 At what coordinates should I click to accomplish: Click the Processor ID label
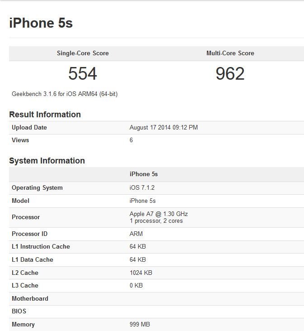point(29,234)
